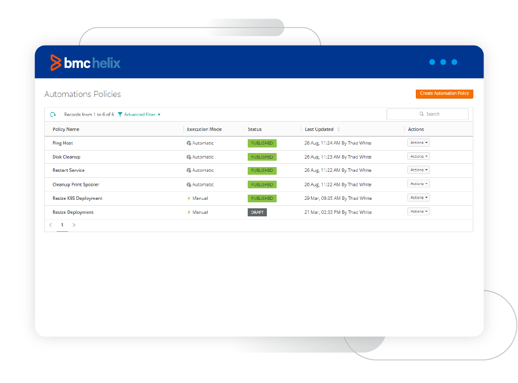
Task: Go to the previous page arrow
Action: point(51,225)
